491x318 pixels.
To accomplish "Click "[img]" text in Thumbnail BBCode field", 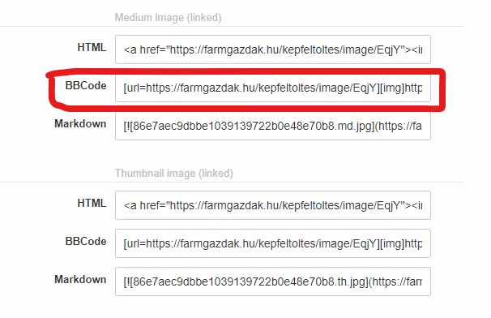I will 391,243.
